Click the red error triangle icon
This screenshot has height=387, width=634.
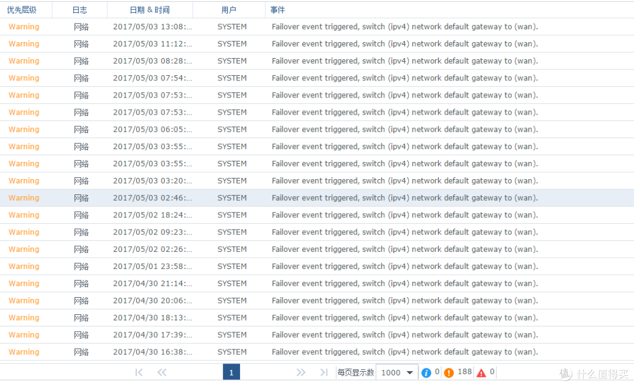coord(481,372)
